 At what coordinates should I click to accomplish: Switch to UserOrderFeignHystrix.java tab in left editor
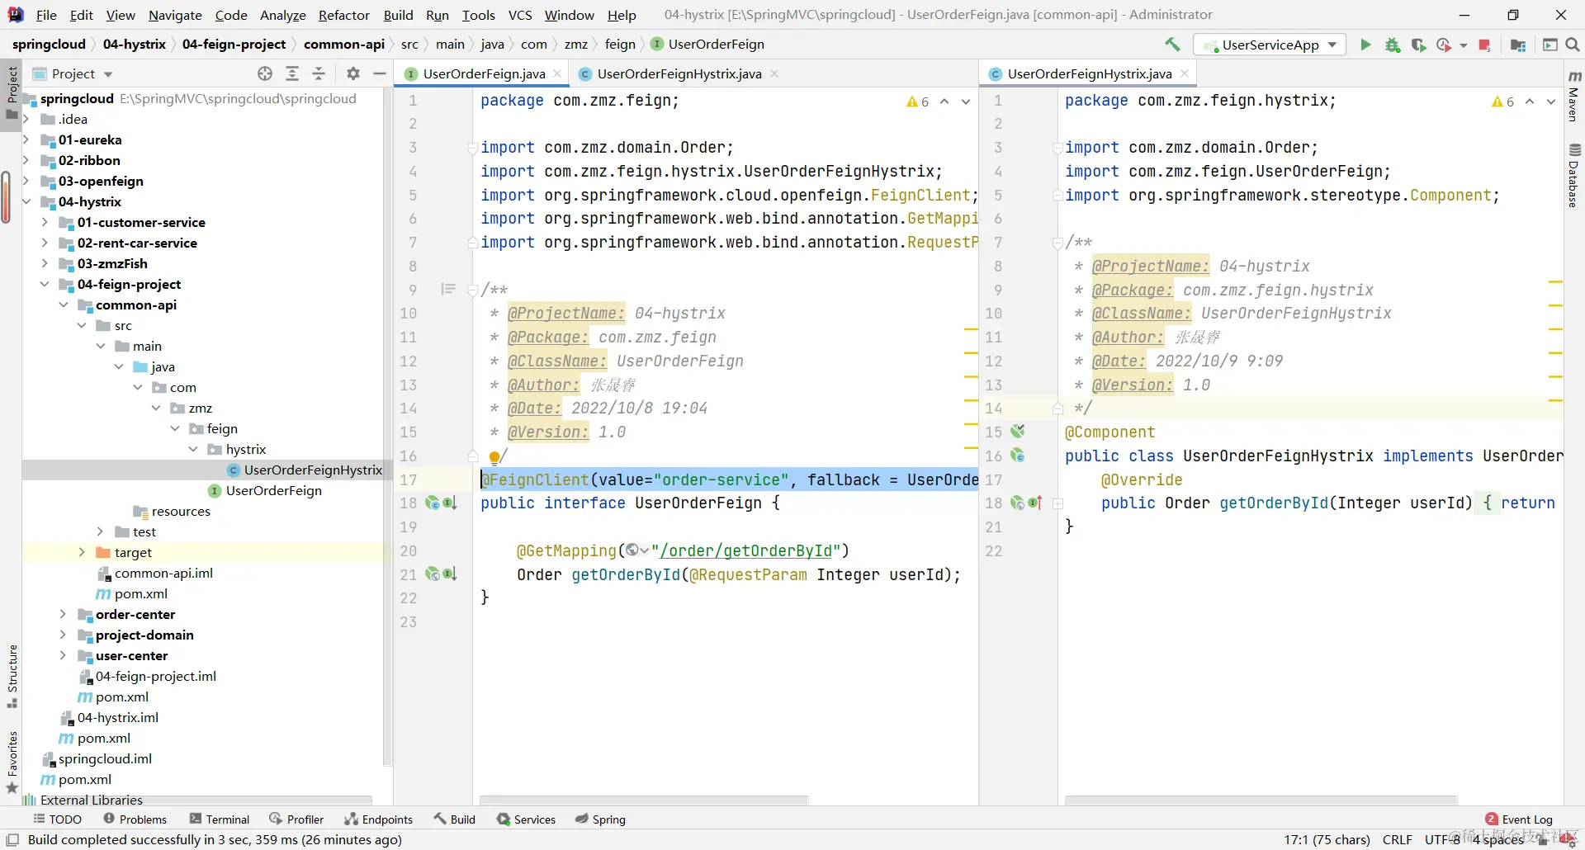pyautogui.click(x=679, y=73)
